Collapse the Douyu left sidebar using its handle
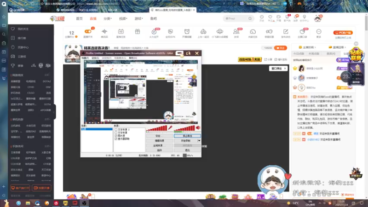This screenshot has height=207, width=368. tap(54, 112)
